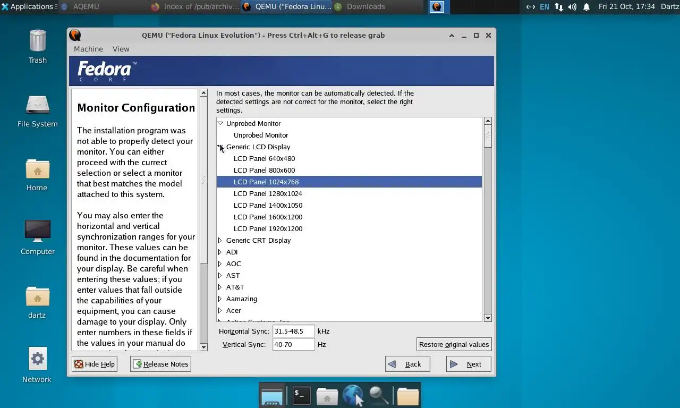Click the Horizontal Sync input field
The image size is (680, 408).
pyautogui.click(x=293, y=331)
